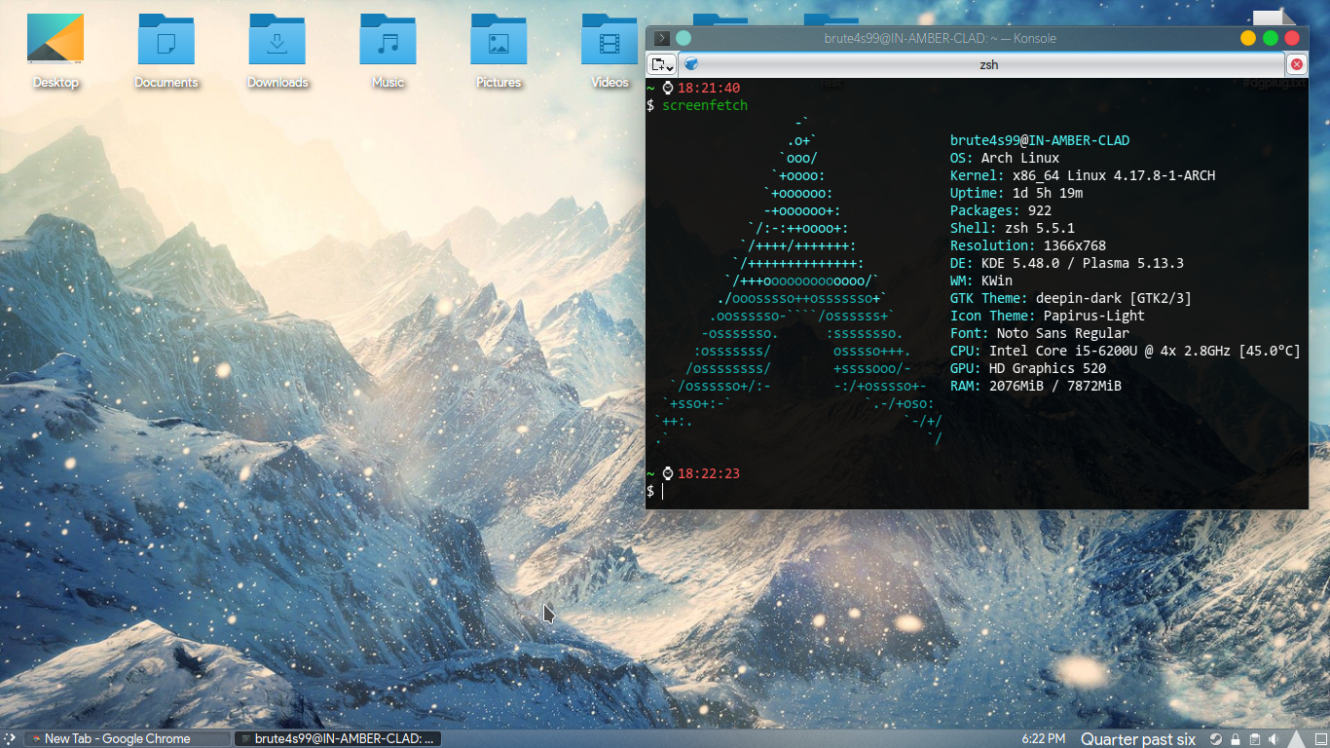Click the 6:22 PM digital clock
Image resolution: width=1330 pixels, height=748 pixels.
(x=1044, y=739)
